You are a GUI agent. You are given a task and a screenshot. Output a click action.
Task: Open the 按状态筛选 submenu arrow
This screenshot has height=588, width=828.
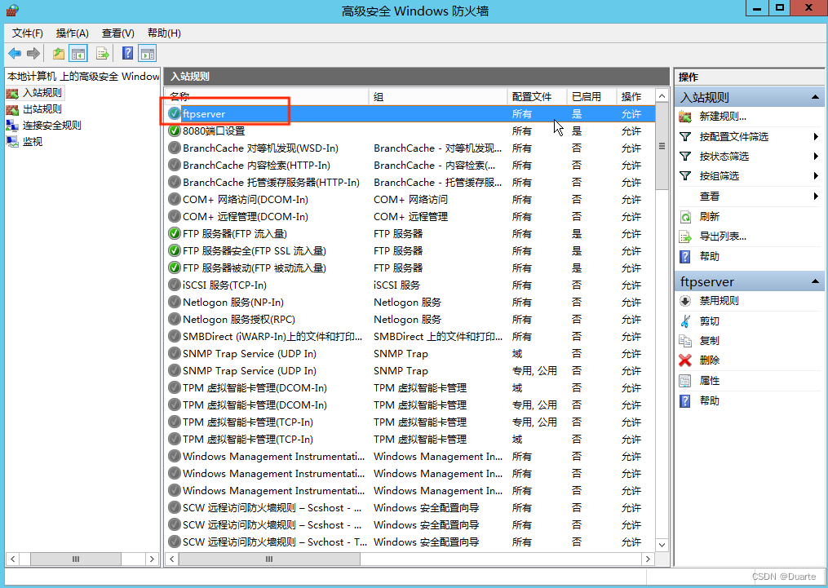point(816,157)
